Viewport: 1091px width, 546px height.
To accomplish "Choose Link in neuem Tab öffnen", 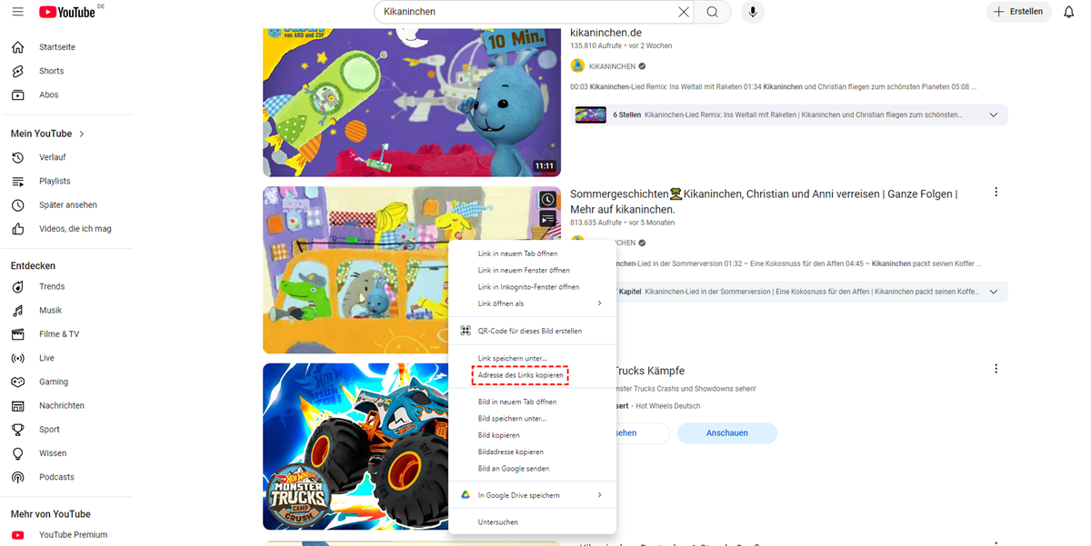I will (x=533, y=253).
